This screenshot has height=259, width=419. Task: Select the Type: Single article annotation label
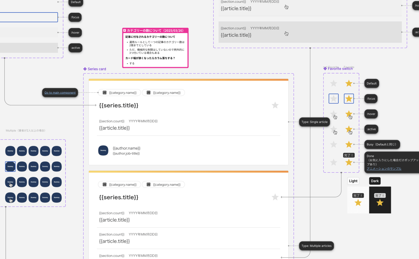[314, 122]
